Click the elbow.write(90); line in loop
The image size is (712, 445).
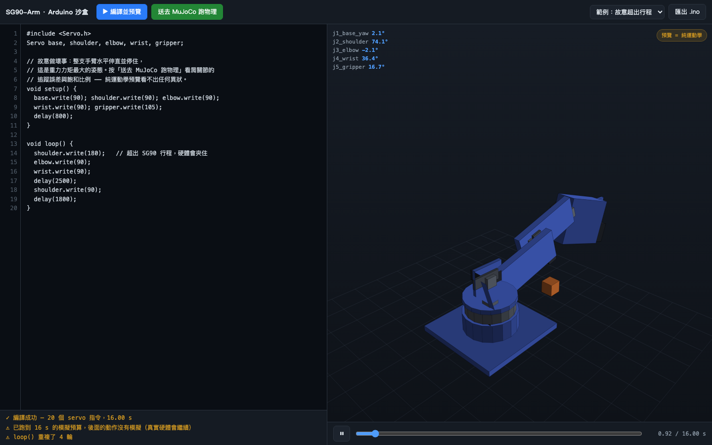62,162
